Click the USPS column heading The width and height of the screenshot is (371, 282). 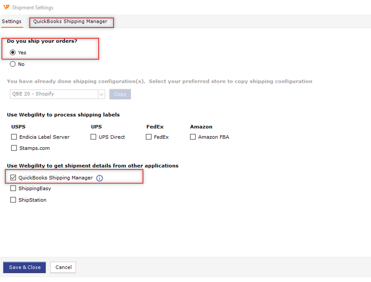point(18,127)
